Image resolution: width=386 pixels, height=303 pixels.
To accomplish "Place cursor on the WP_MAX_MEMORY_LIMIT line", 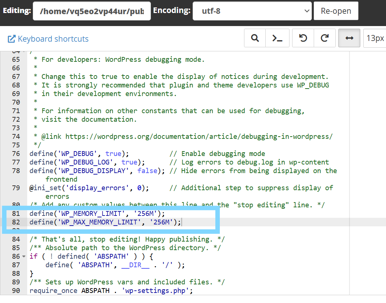I will tap(104, 222).
